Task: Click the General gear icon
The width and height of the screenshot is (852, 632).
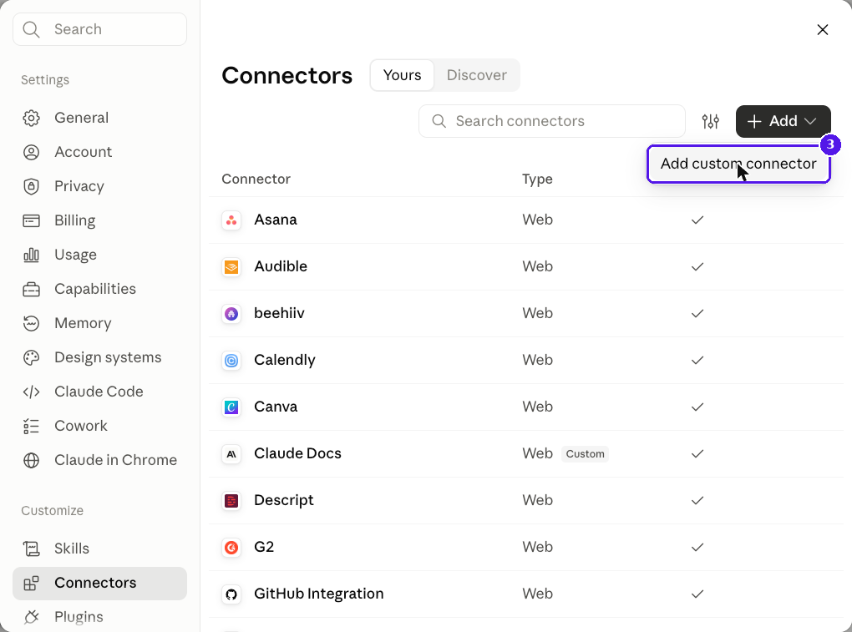Action: 32,118
